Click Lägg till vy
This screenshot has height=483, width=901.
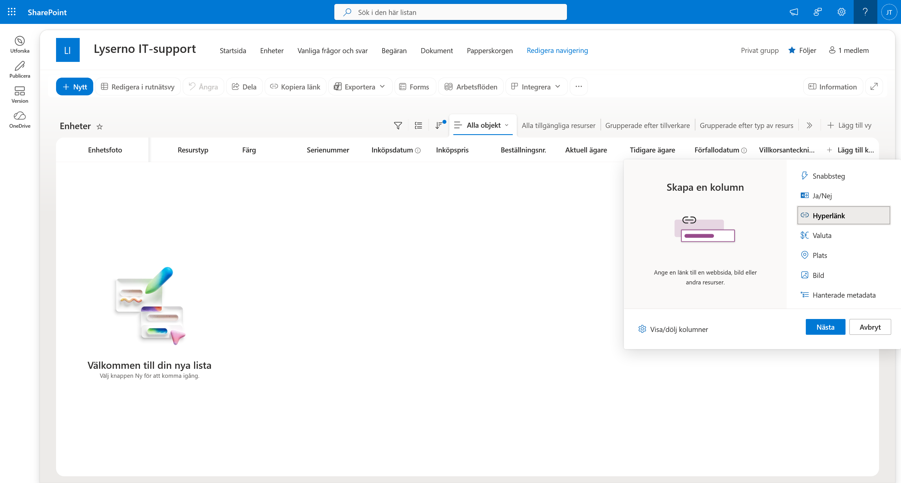[849, 125]
